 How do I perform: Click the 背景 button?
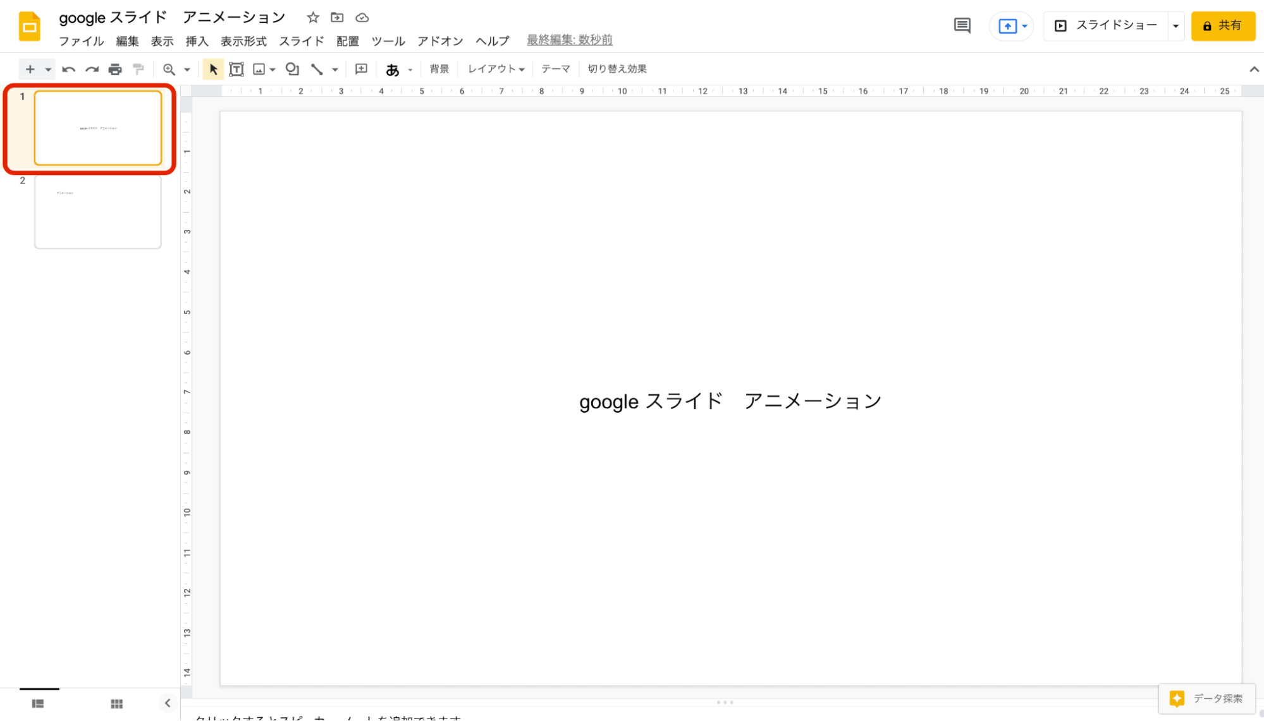point(439,69)
